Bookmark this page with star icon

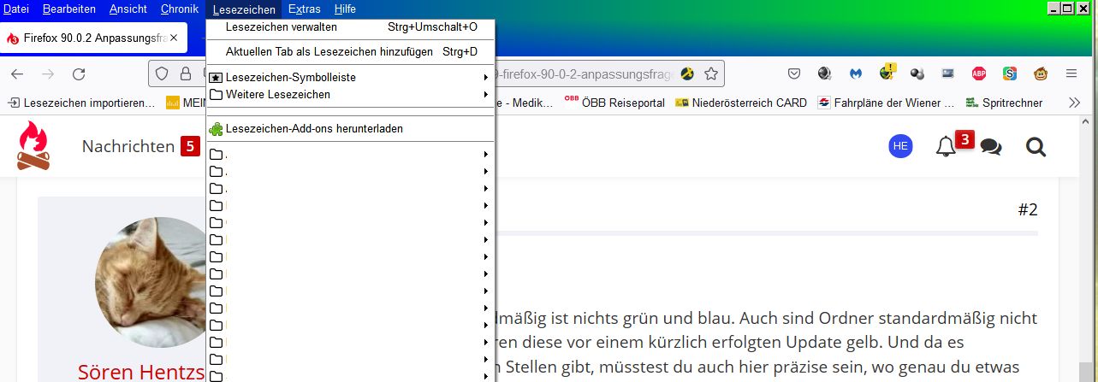[x=711, y=73]
